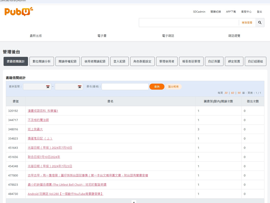
Task: Show 60 items per page
Action: (x=233, y=93)
